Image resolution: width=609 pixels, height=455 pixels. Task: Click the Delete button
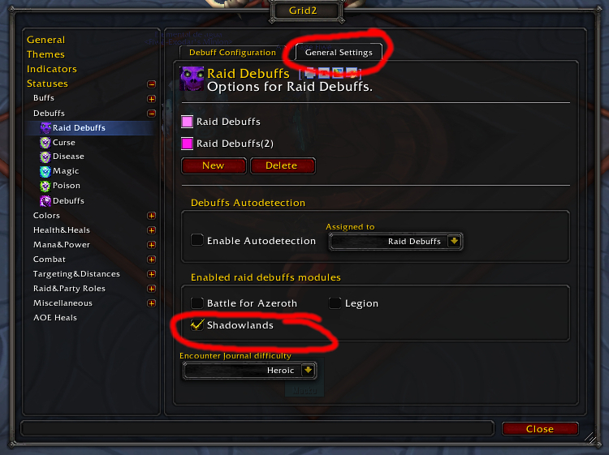(283, 165)
